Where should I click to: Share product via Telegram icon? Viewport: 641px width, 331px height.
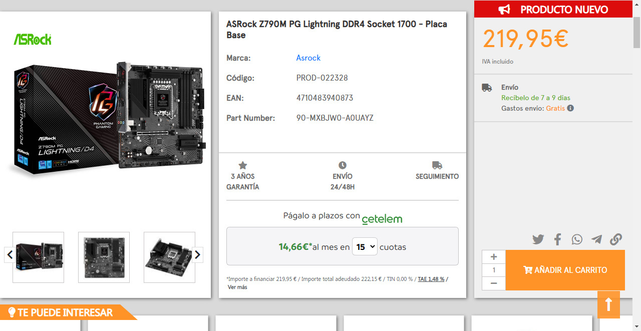pyautogui.click(x=596, y=239)
